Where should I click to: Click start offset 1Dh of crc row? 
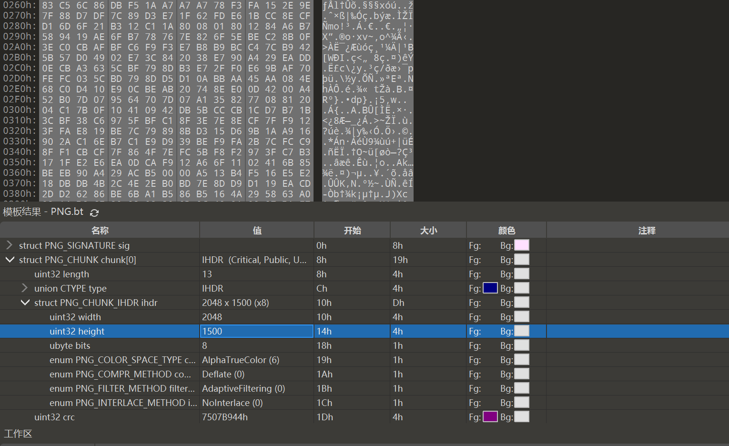[324, 417]
